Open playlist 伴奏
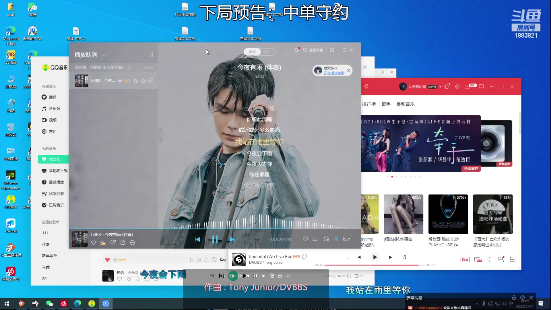The image size is (551, 310). point(46,244)
